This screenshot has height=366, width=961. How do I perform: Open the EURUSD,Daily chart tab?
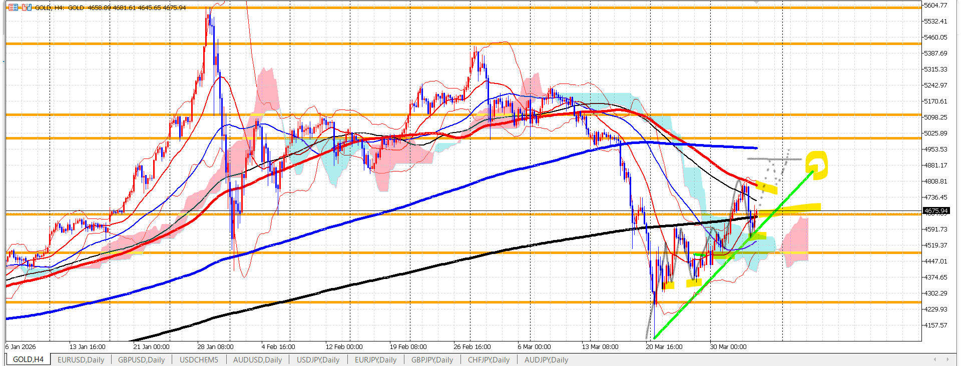81,359
